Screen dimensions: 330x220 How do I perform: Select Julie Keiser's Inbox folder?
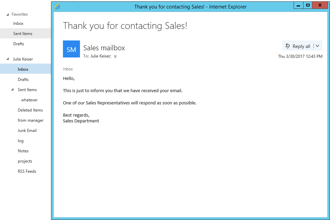pyautogui.click(x=23, y=69)
